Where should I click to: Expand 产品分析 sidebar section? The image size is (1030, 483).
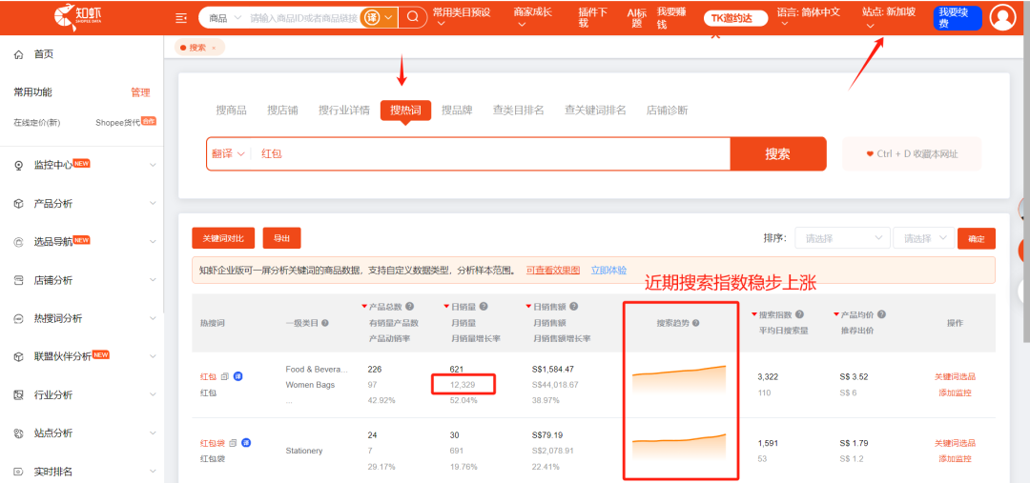tap(153, 204)
